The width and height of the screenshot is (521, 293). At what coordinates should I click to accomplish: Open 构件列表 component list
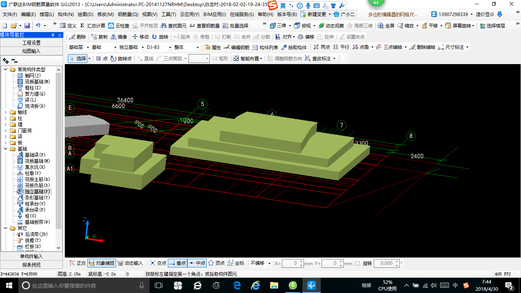click(x=265, y=47)
